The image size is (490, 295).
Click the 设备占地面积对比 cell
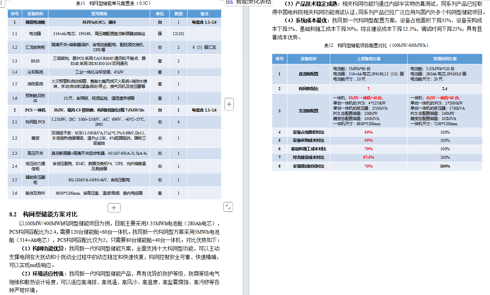(308, 132)
